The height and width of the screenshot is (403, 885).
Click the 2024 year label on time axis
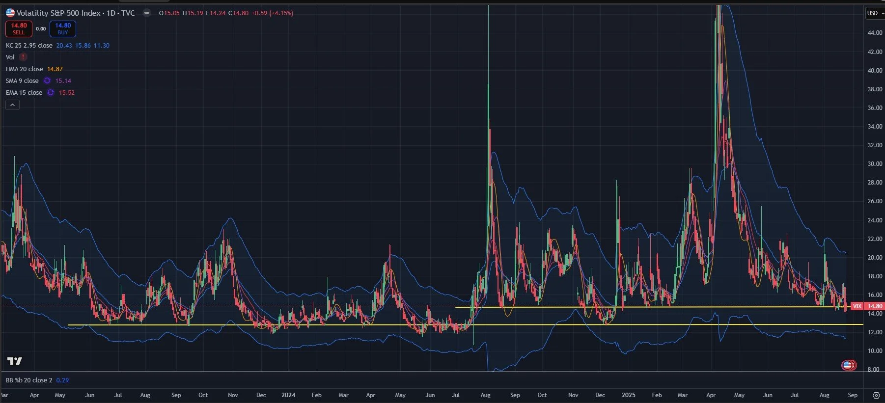(x=288, y=395)
